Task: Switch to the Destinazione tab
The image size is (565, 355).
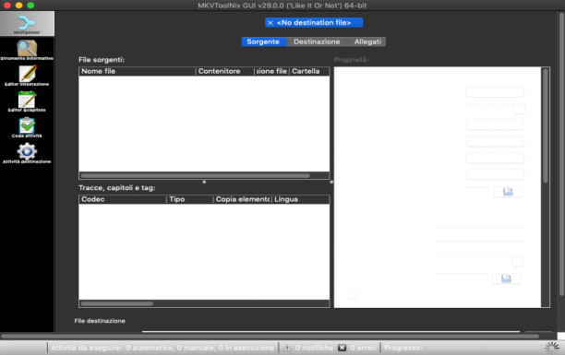Action: (x=317, y=41)
